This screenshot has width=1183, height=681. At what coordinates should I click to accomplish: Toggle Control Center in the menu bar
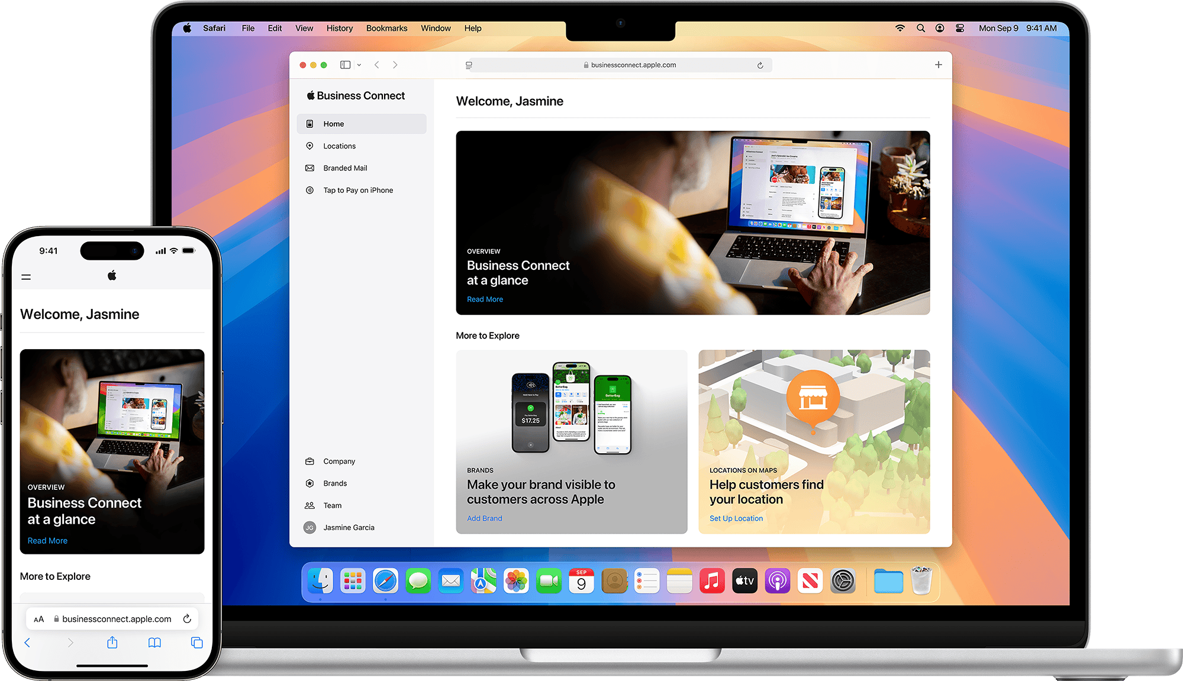click(x=959, y=28)
